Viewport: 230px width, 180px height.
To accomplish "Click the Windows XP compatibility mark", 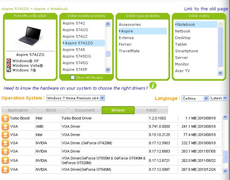I will (x=9, y=61).
